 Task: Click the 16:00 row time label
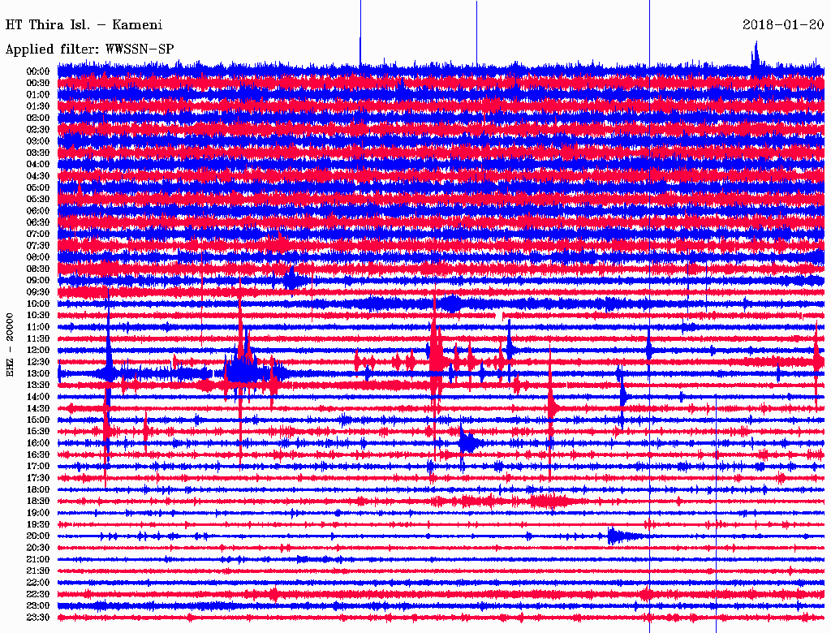coord(38,443)
